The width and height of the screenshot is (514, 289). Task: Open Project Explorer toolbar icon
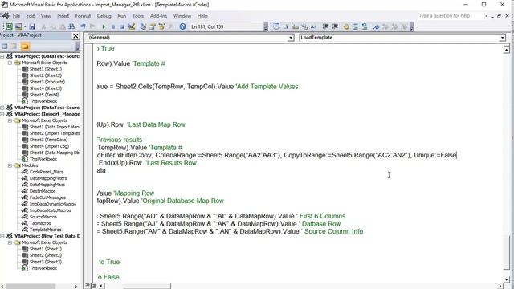point(143,26)
